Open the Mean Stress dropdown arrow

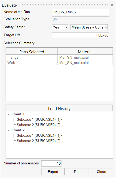pyautogui.click(x=106, y=27)
